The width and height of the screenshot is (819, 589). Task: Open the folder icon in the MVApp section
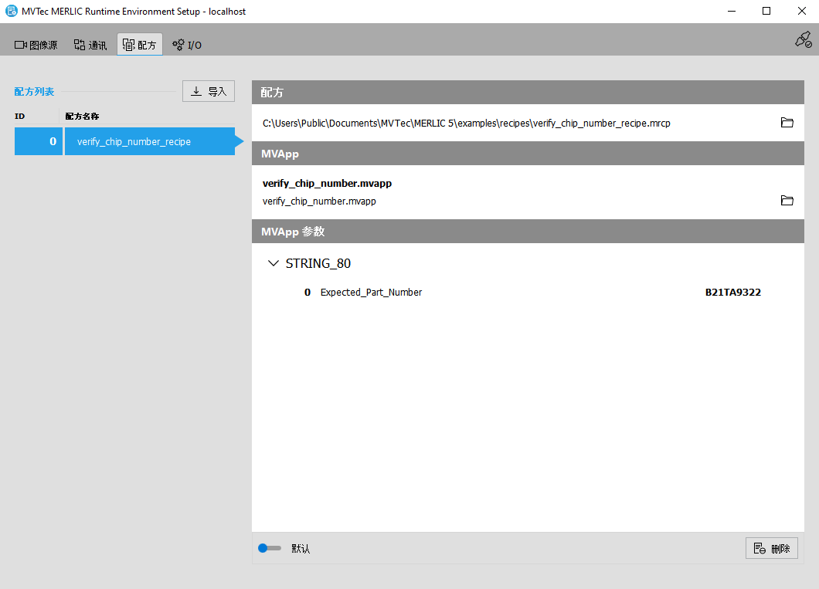pos(787,201)
